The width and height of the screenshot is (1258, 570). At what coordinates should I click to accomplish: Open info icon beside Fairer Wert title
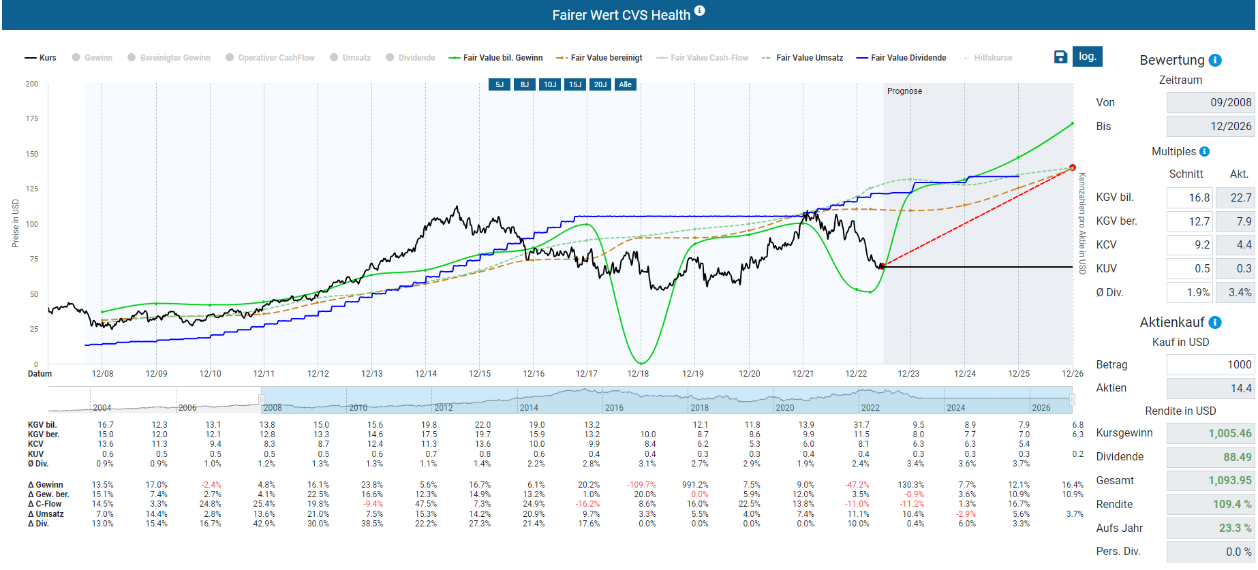tap(700, 11)
